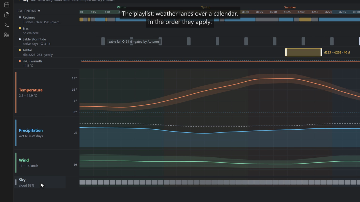Select the long blue regime segment under d285
360x202 pixels.
point(339,20)
